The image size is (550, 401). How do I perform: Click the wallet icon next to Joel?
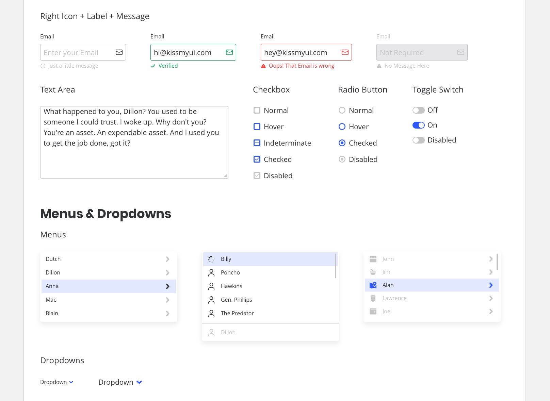point(373,311)
